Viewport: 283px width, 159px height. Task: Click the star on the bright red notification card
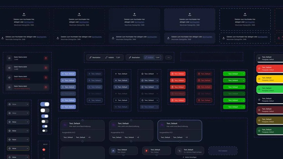coord(259,68)
